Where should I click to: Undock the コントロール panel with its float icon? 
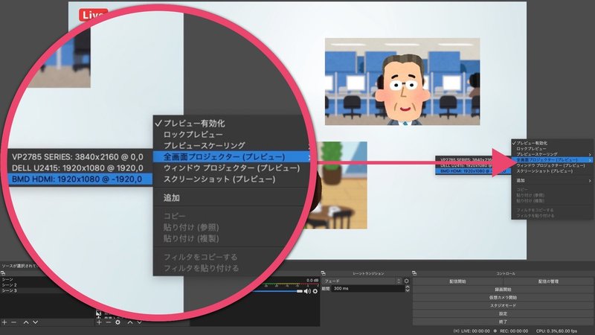pos(414,273)
